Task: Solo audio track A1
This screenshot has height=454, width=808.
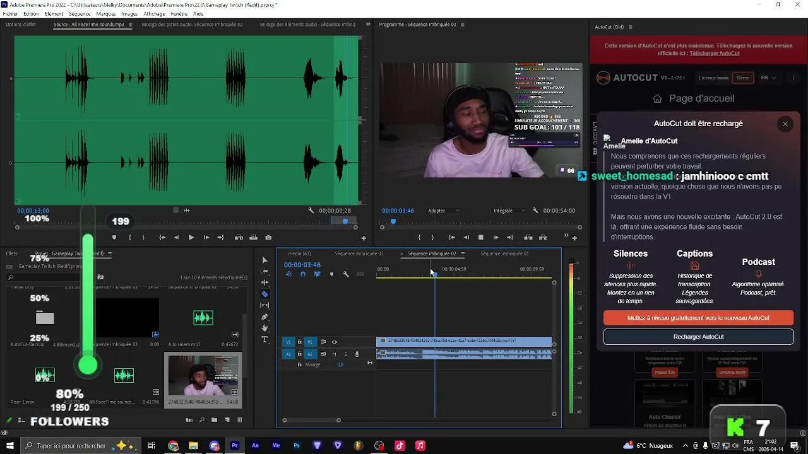Action: coord(345,354)
